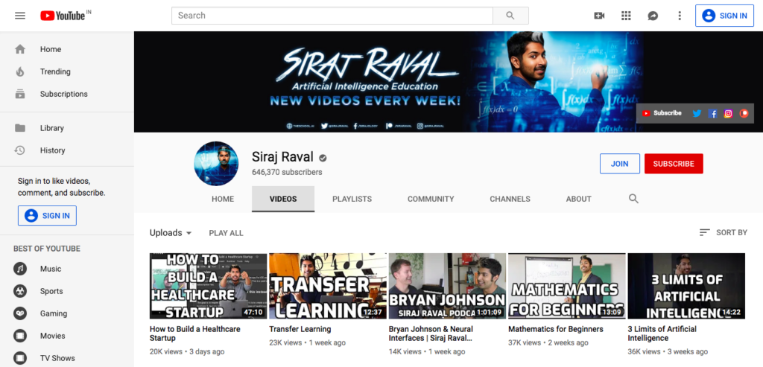This screenshot has width=763, height=367.
Task: Click the Join button
Action: (x=619, y=164)
